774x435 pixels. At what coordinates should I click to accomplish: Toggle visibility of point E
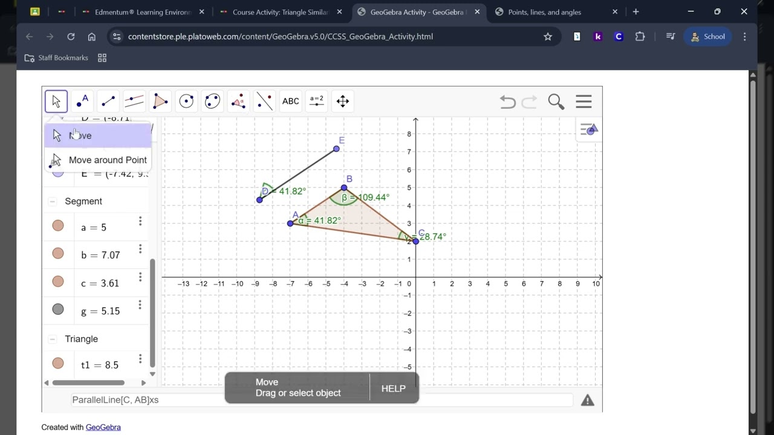(x=58, y=174)
